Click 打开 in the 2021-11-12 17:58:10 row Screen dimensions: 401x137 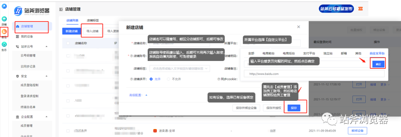(x=359, y=85)
